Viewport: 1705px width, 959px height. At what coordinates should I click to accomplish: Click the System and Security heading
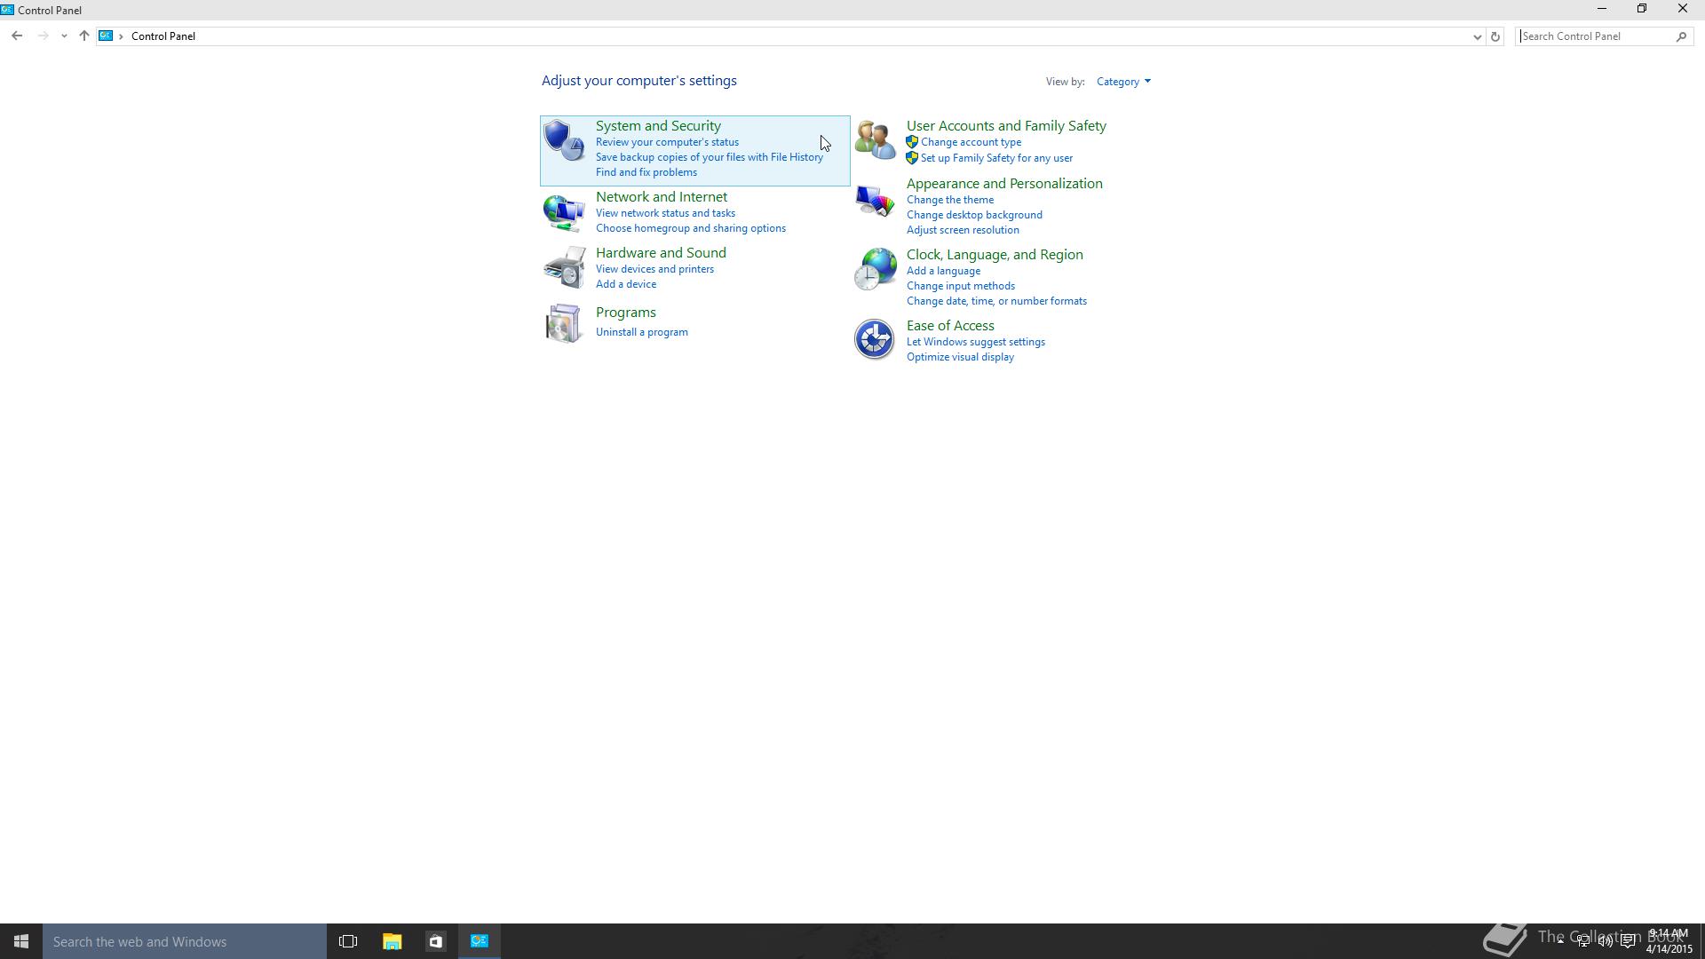658,126
